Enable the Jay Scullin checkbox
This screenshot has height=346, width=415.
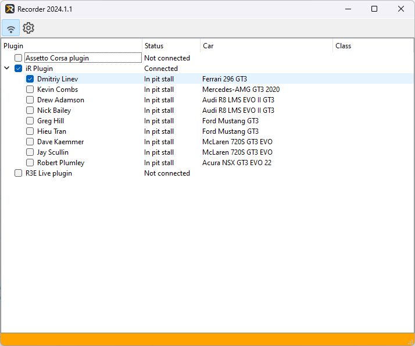coord(30,152)
